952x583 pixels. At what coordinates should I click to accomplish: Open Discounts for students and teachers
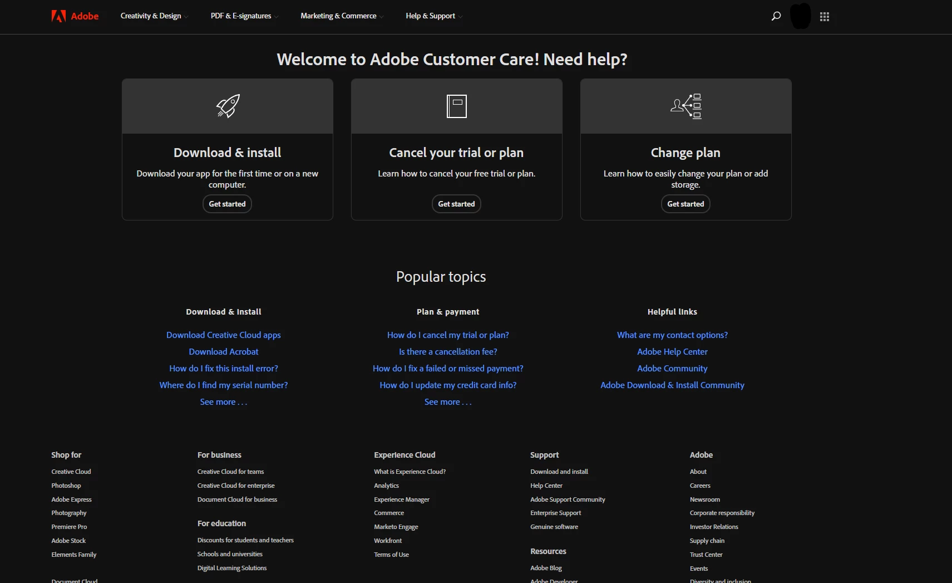click(x=245, y=540)
